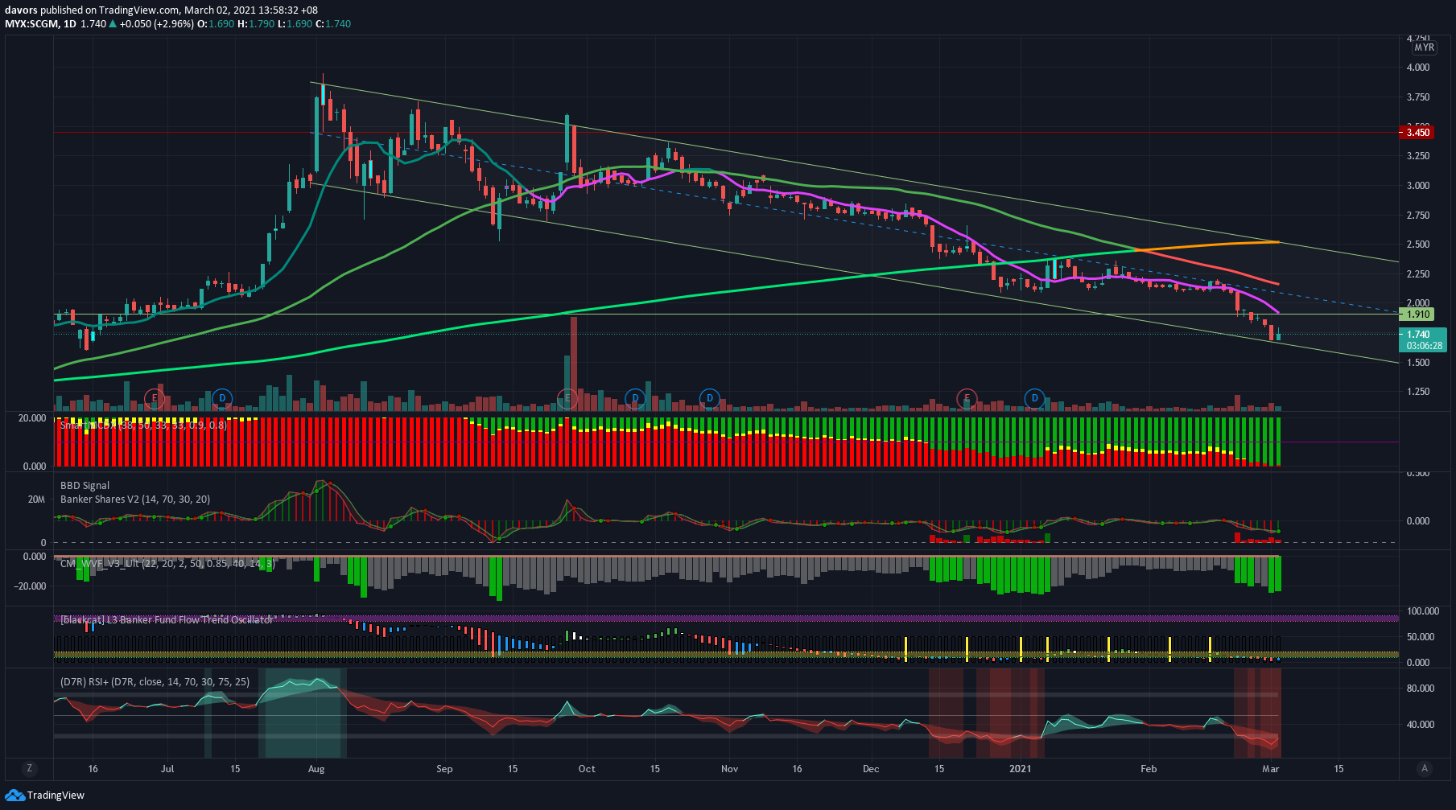
Task: Select L3 Banker Fund Flow Trend Oscillator label
Action: coord(167,620)
